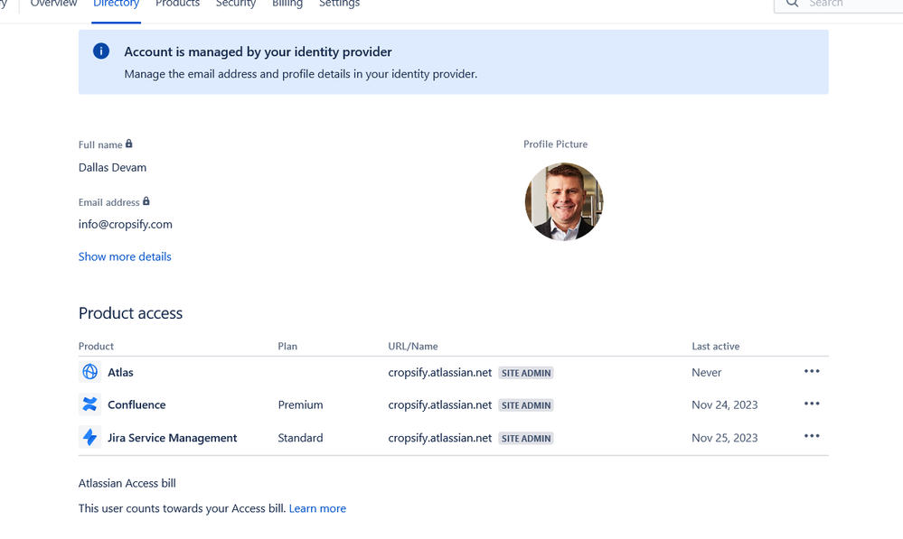Click the Atlas row cropsify.atlassian.net URL
This screenshot has width=903, height=539.
440,372
